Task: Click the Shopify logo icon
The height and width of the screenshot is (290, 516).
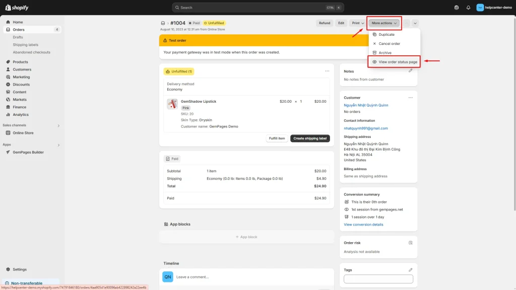Action: tap(9, 7)
